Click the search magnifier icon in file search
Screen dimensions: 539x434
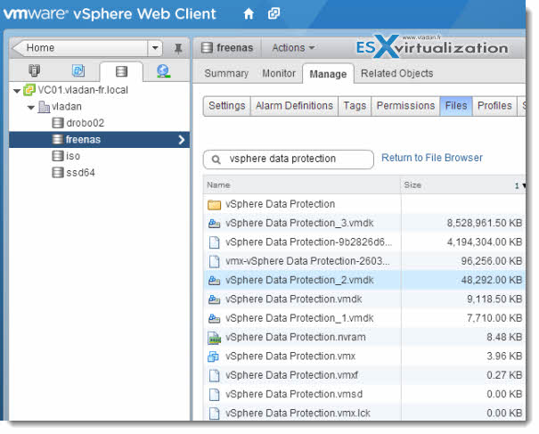[216, 160]
